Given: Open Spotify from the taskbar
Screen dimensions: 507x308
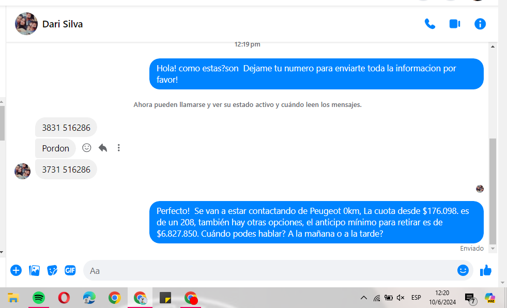Looking at the screenshot, I should [39, 298].
